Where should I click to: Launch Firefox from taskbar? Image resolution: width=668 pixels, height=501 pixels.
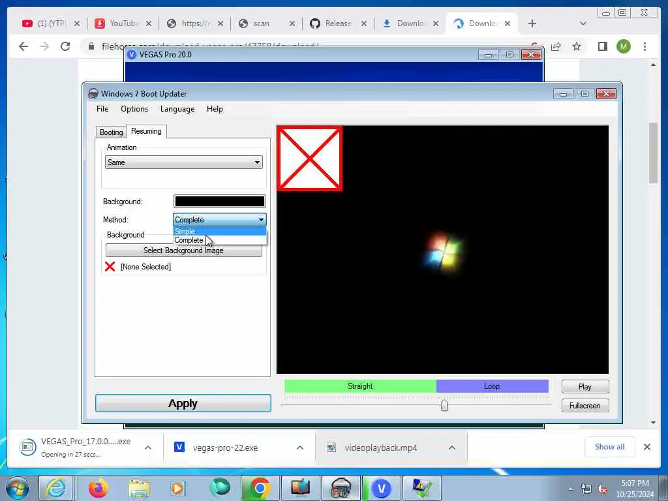click(x=98, y=488)
